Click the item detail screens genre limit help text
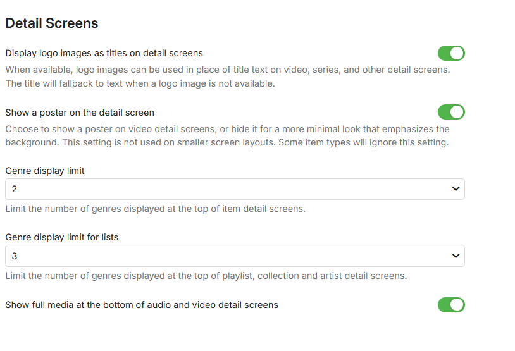 pos(156,209)
